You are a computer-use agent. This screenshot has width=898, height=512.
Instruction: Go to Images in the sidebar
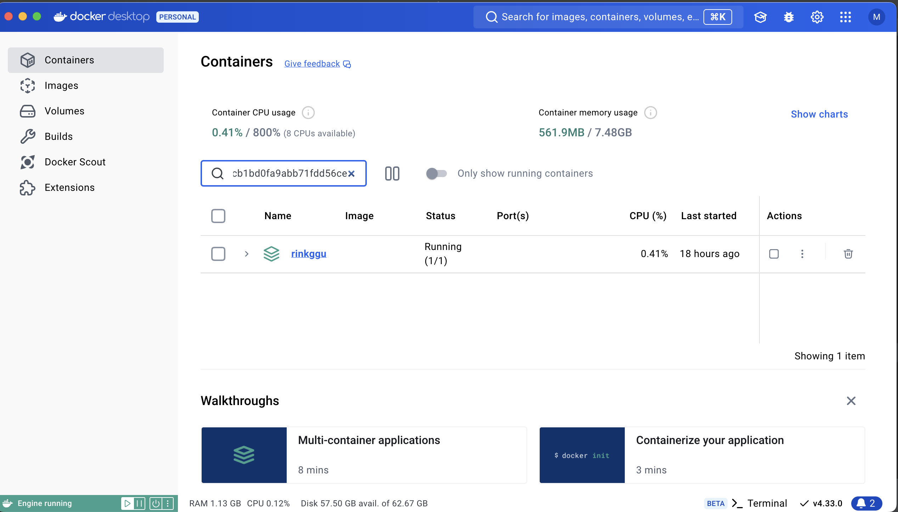[61, 86]
